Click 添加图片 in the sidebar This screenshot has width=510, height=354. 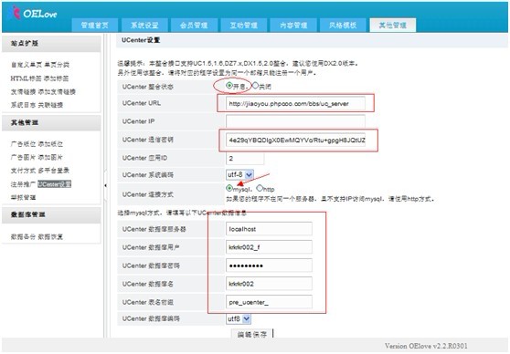[50, 158]
